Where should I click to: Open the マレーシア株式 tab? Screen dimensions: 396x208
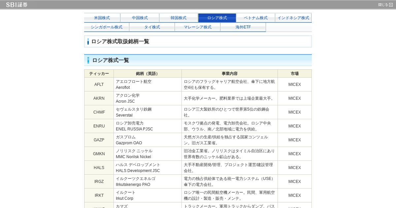pyautogui.click(x=198, y=27)
